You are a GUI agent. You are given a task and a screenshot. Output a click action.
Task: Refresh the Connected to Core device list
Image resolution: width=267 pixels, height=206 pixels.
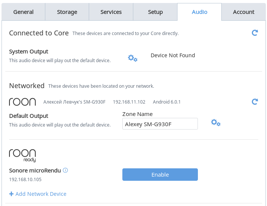coord(255,33)
